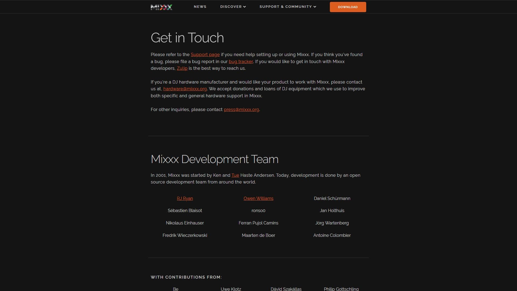The height and width of the screenshot is (291, 517).
Task: Expand the Support & Community menu
Action: click(288, 7)
